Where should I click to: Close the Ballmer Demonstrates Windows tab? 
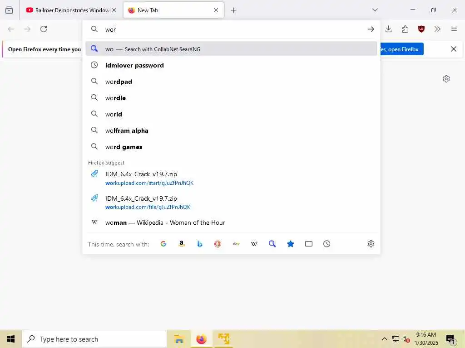pos(114,10)
